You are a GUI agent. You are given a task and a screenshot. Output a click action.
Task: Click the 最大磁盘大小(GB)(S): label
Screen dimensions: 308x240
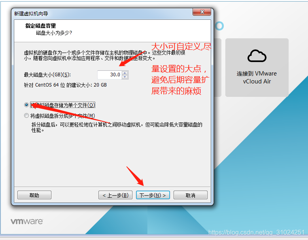pyautogui.click(x=47, y=75)
